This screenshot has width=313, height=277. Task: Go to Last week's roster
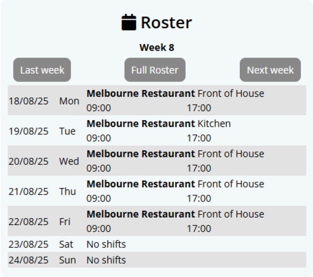pyautogui.click(x=42, y=70)
